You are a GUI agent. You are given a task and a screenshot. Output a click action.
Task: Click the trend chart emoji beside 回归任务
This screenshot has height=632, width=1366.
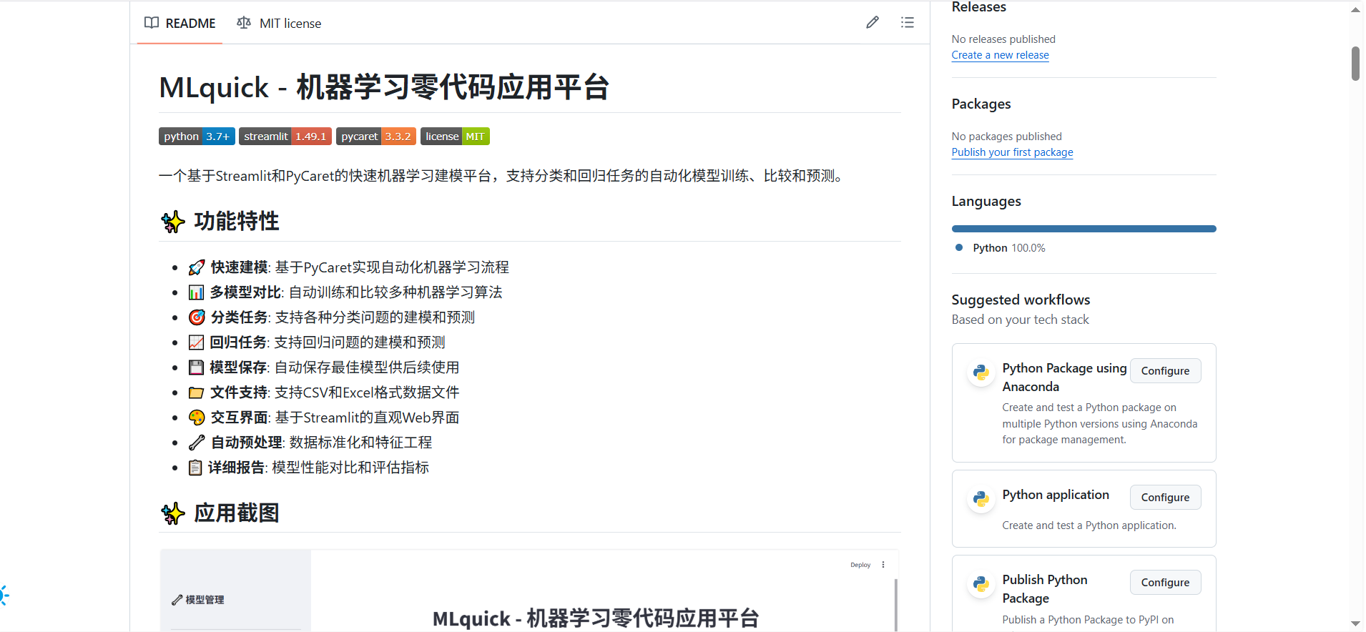(x=196, y=342)
